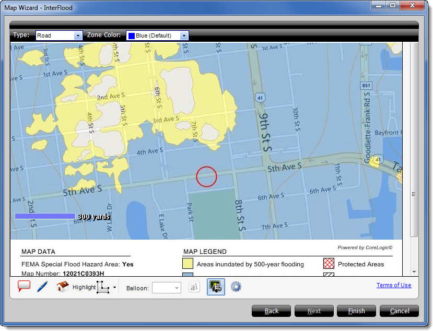Click the yellow 500-year flooding legend swatch
Image resolution: width=433 pixels, height=331 pixels.
coord(188,264)
